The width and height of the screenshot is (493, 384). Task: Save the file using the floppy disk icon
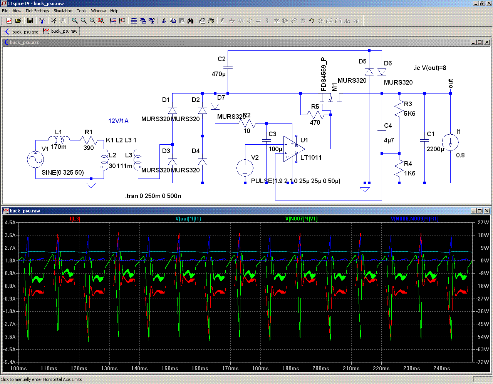click(x=30, y=21)
